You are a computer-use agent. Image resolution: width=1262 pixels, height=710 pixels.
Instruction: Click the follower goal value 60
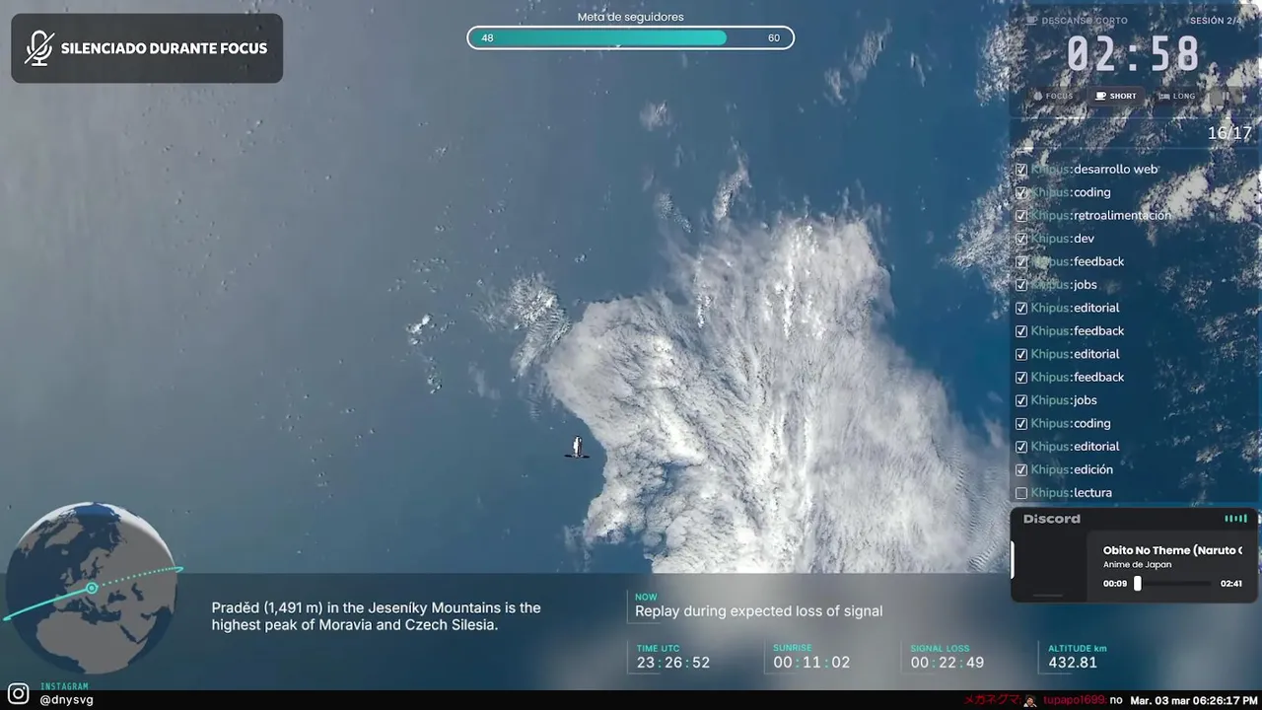pyautogui.click(x=774, y=38)
